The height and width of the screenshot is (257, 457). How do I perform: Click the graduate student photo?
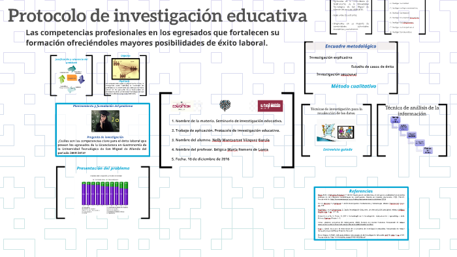[x=105, y=121]
